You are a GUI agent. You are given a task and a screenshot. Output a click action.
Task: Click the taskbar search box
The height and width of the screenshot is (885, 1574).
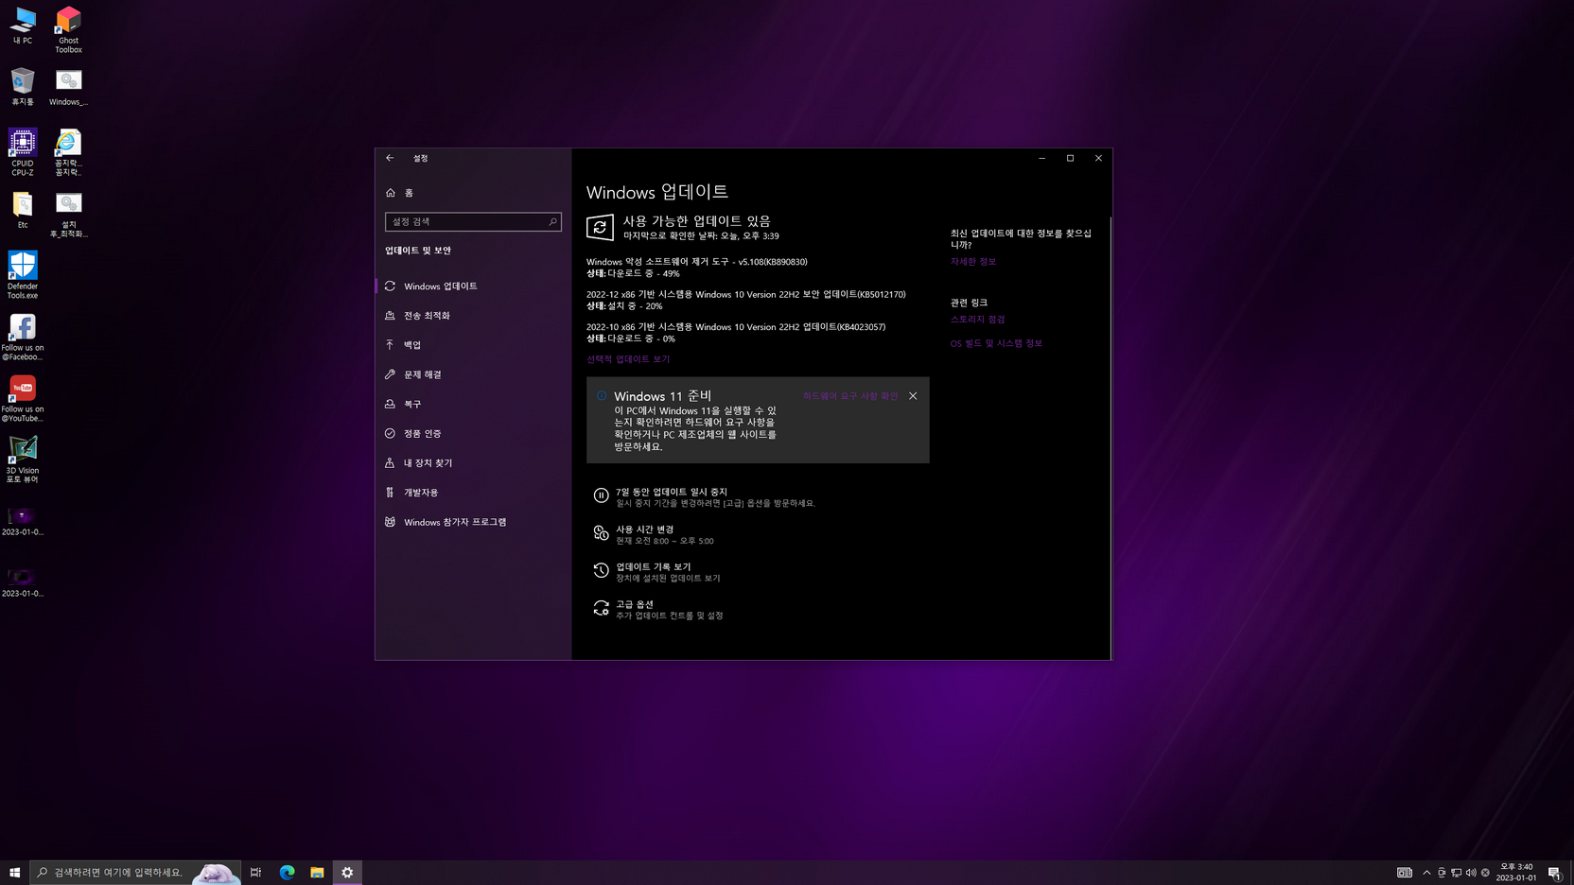click(135, 873)
